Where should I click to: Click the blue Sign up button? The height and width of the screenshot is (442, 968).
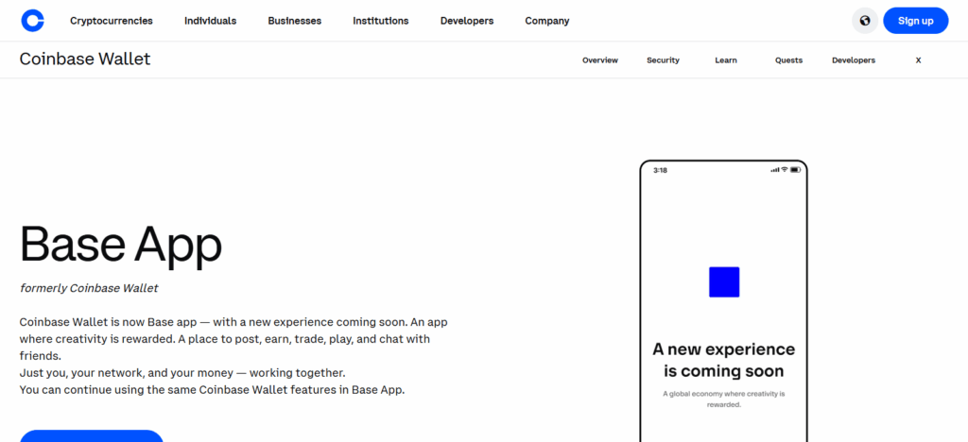(x=915, y=21)
